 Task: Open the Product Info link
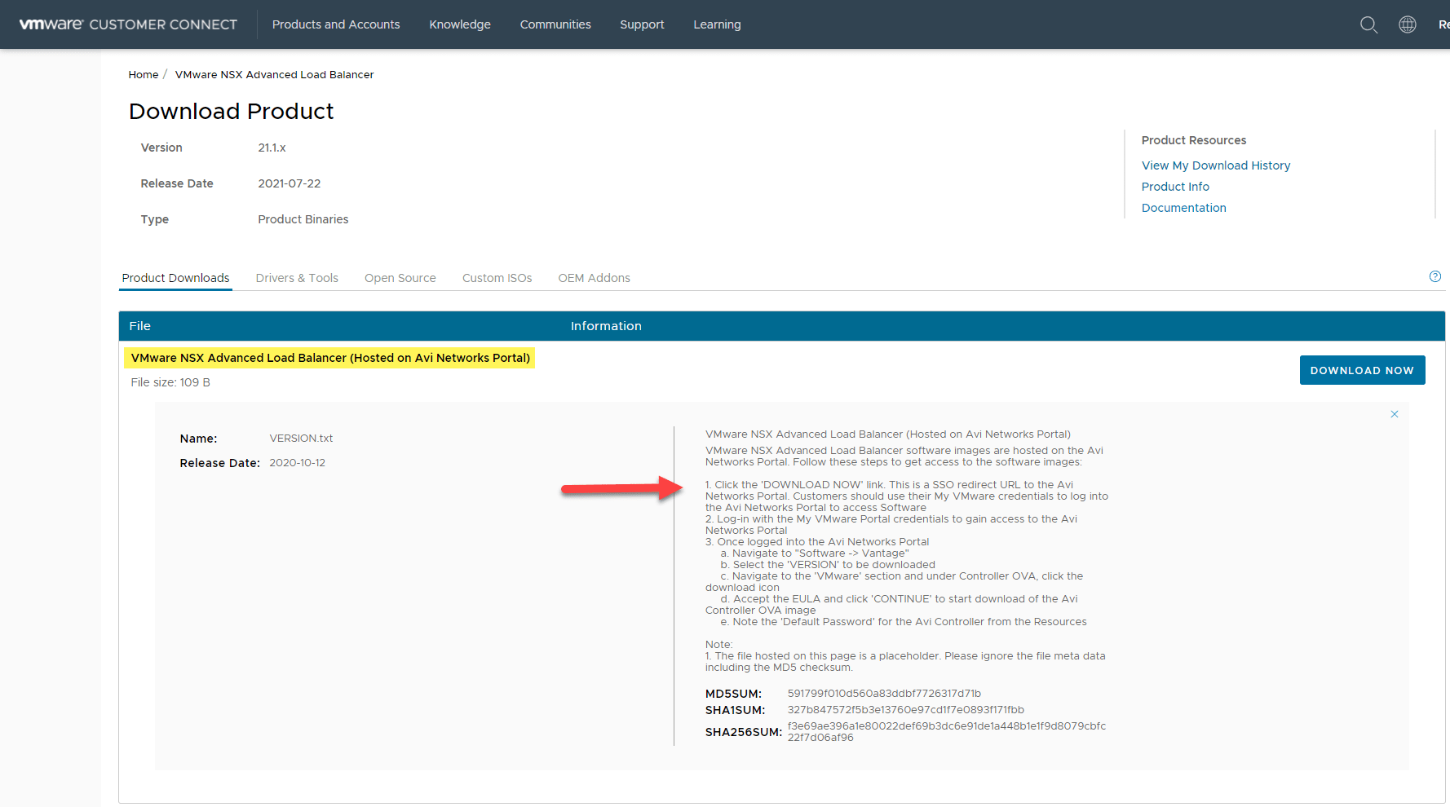point(1175,187)
